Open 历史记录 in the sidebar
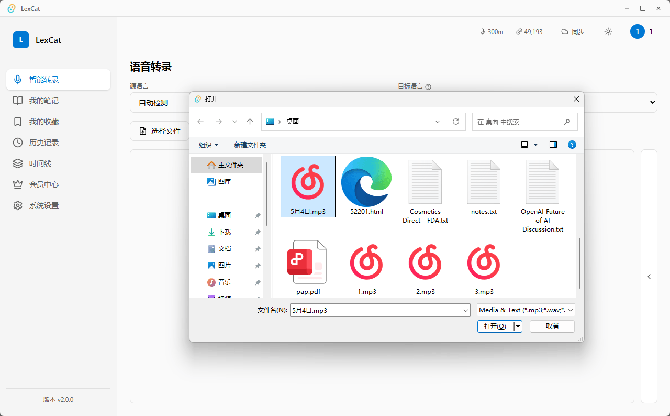Viewport: 670px width, 416px height. point(58,143)
